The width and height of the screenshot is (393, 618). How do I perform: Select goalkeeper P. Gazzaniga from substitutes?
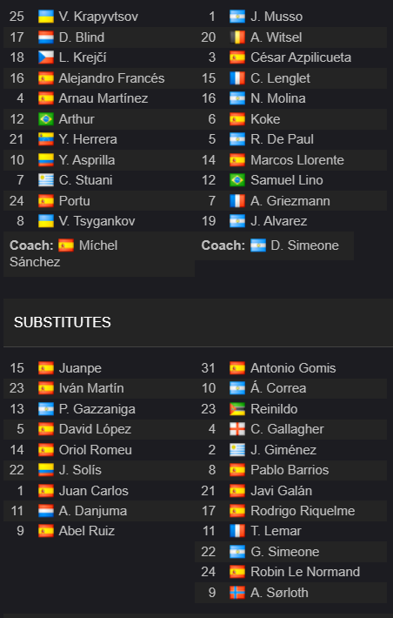pos(97,409)
